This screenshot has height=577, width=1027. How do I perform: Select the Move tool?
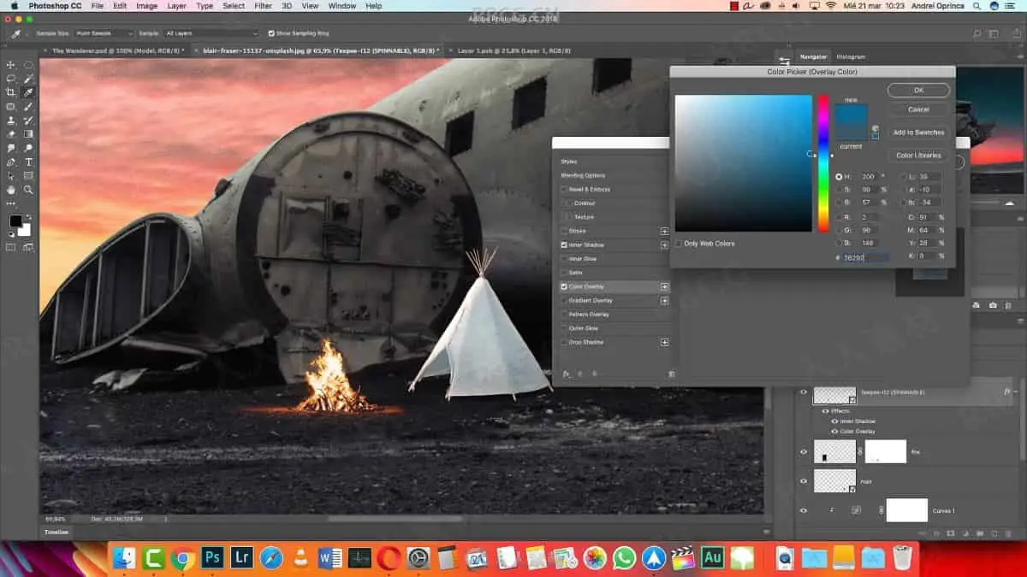[x=11, y=65]
